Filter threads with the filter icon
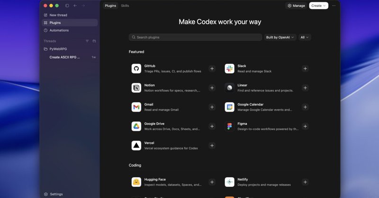Viewport: 379px width, 198px height. click(87, 41)
